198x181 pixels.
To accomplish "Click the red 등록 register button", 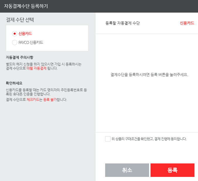I will click(x=172, y=170).
